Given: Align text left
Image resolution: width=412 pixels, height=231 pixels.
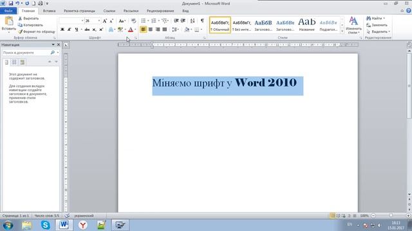Looking at the screenshot, I should (143, 30).
